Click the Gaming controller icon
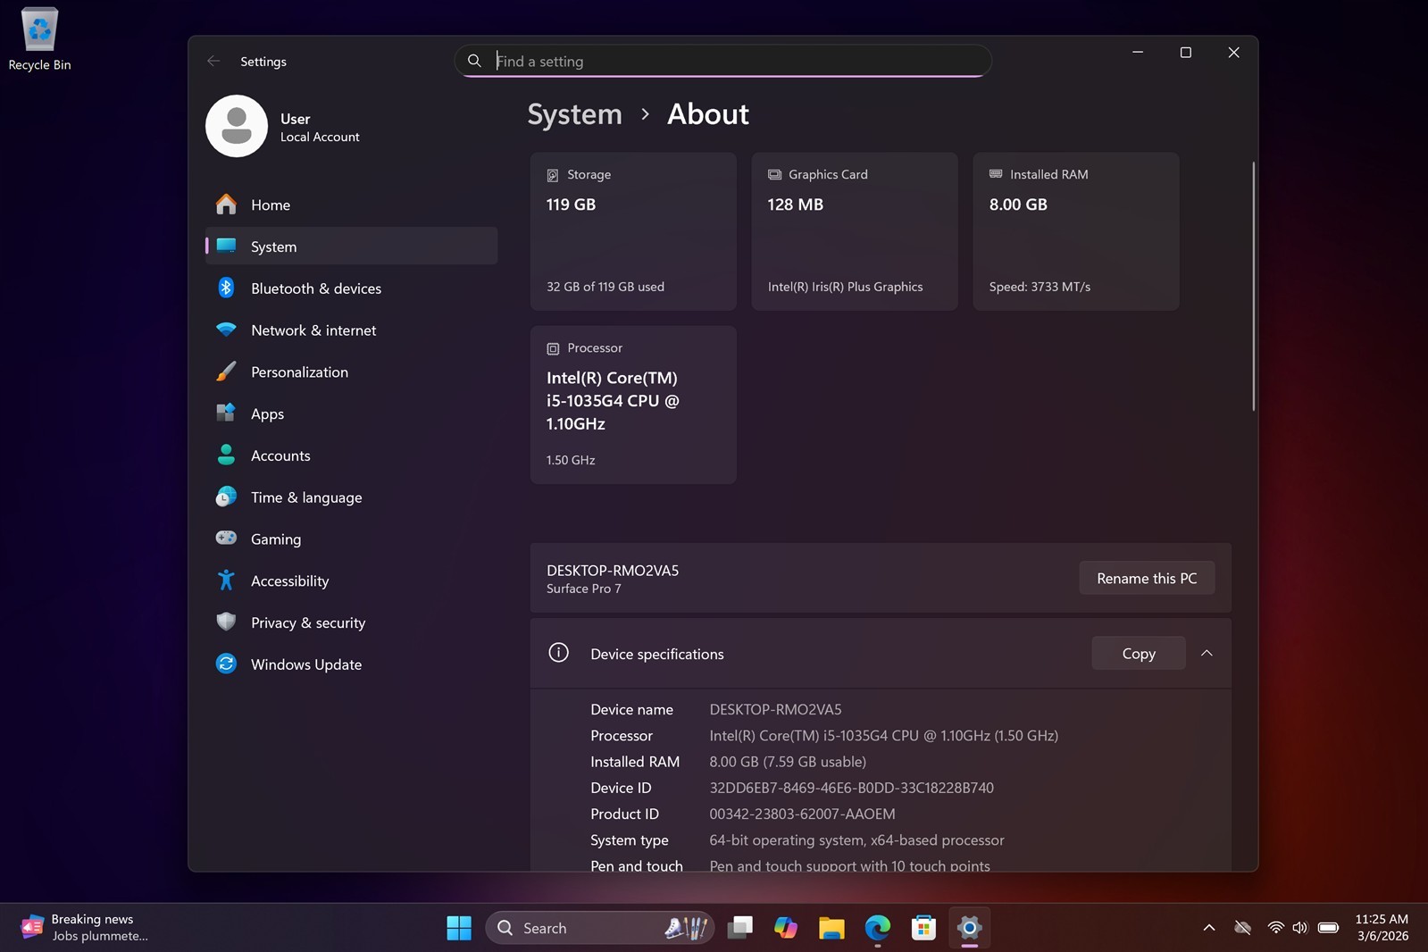The width and height of the screenshot is (1428, 952). point(226,538)
